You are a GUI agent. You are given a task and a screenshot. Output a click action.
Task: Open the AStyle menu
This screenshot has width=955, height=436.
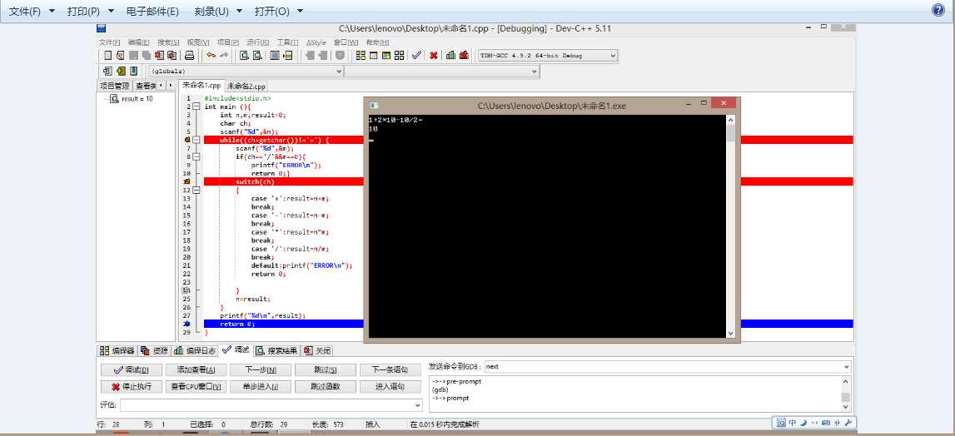pos(316,42)
